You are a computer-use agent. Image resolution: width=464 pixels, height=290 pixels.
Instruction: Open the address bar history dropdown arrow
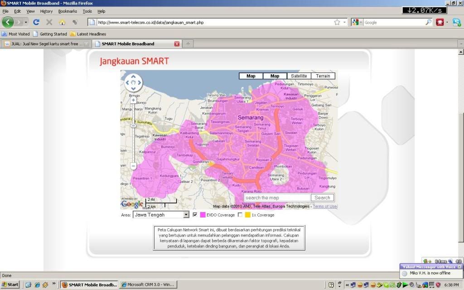(344, 23)
